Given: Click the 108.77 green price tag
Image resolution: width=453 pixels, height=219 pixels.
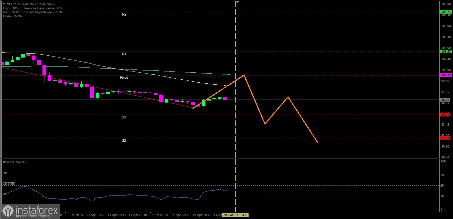Looking at the screenshot, I should [x=445, y=12].
